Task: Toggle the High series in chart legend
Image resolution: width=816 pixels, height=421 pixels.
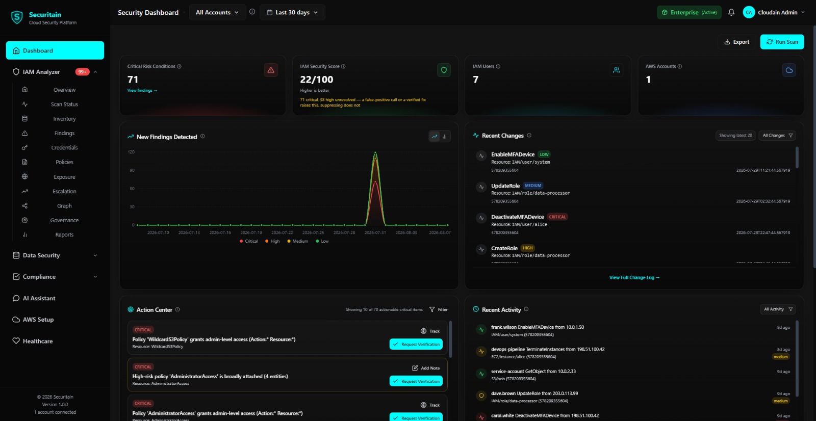Action: pos(272,241)
